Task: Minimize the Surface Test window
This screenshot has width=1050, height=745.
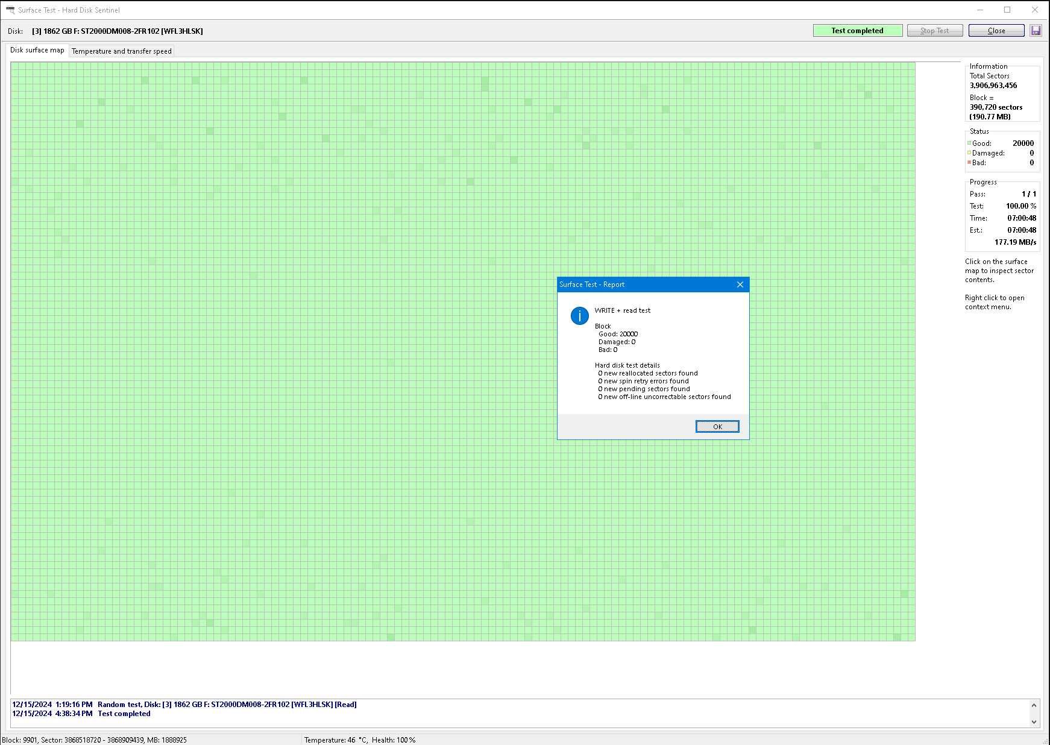Action: click(980, 10)
